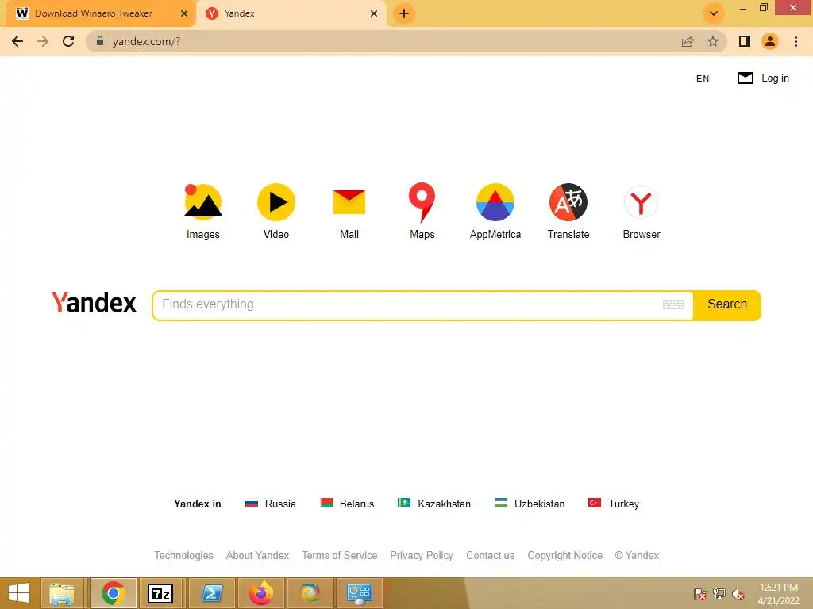This screenshot has width=813, height=609.
Task: Open Yandex Maps pin icon
Action: coord(422,201)
